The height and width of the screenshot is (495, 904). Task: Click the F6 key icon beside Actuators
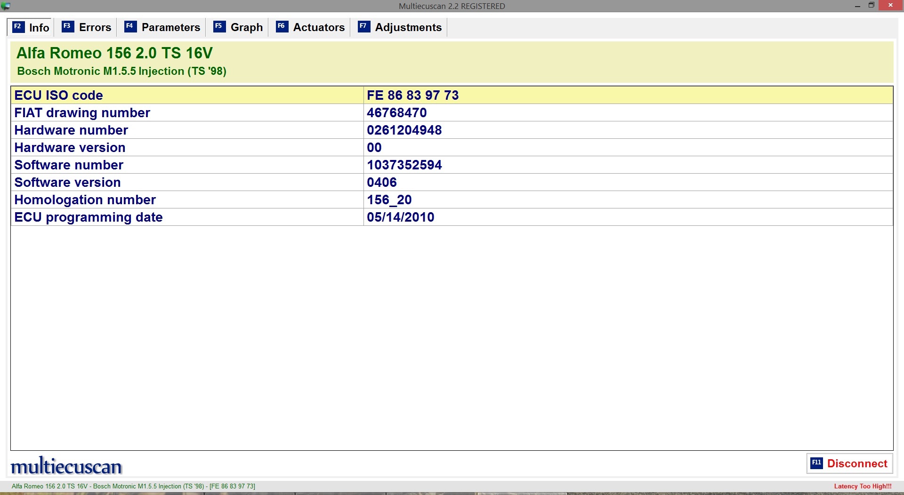(282, 27)
